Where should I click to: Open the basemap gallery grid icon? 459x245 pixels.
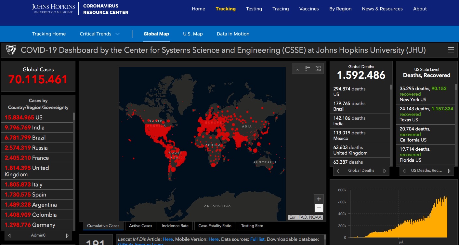[318, 68]
